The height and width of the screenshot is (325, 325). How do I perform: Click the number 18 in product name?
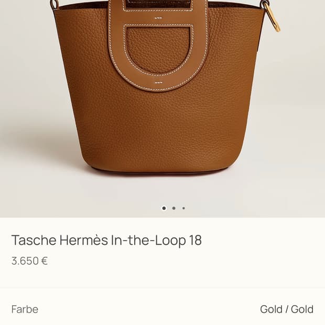[195, 240]
